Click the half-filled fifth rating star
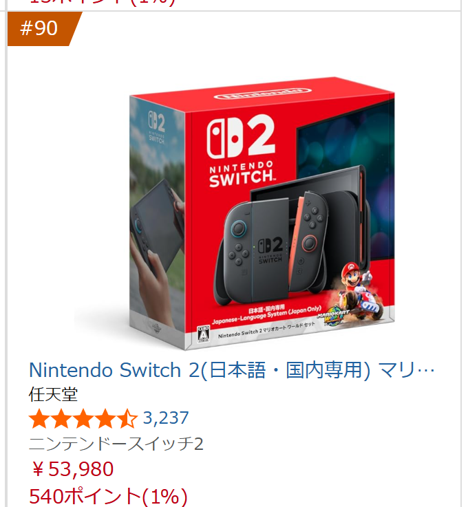 pos(128,418)
